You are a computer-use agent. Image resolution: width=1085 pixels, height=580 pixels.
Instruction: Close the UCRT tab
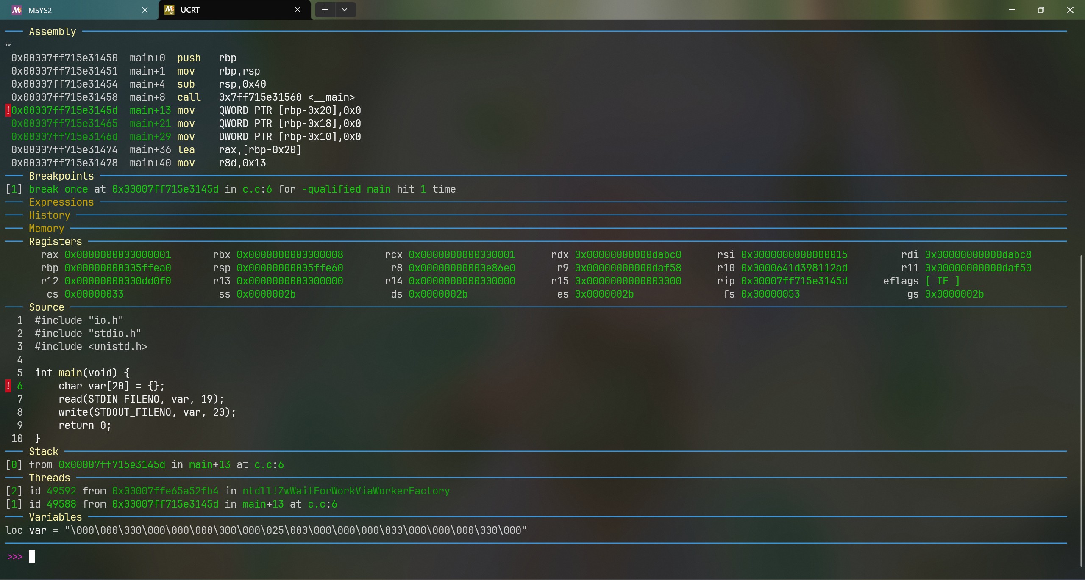coord(298,10)
